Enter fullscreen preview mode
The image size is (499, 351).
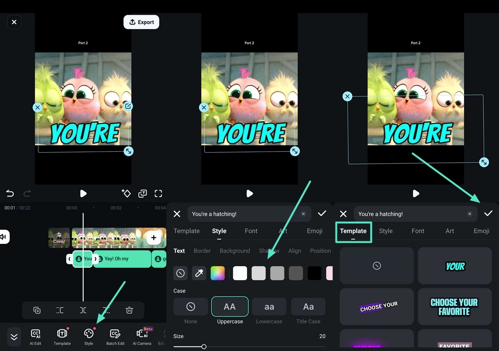[x=158, y=193]
